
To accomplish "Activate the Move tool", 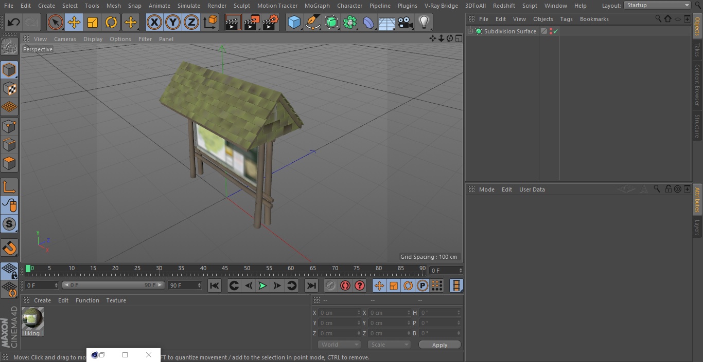I will pyautogui.click(x=74, y=23).
